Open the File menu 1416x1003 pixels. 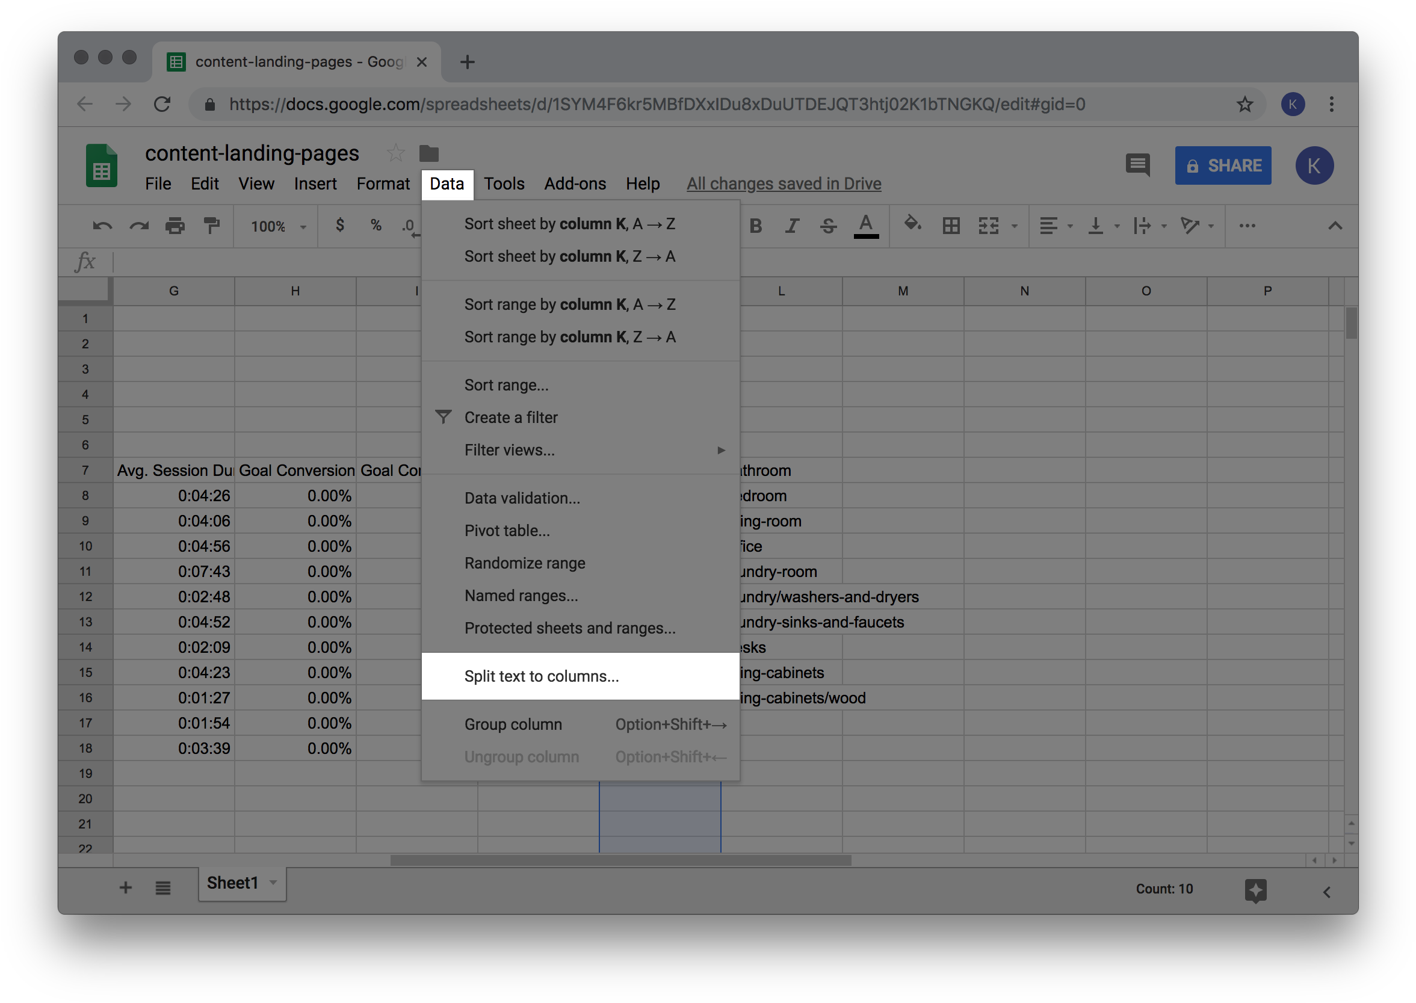pyautogui.click(x=158, y=184)
